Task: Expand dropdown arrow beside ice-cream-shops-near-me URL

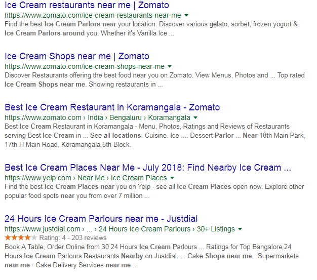Action: 170,66
